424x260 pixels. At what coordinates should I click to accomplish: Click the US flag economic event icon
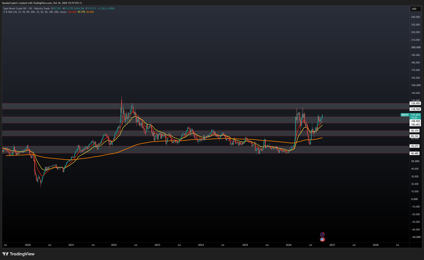322,240
